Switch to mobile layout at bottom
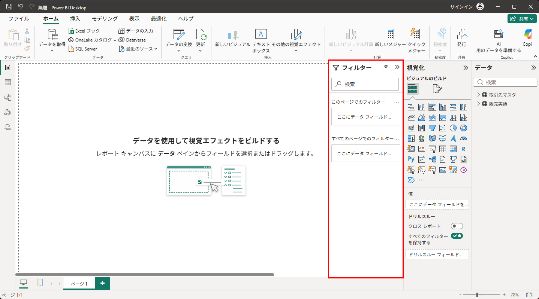539x299 pixels. (40, 283)
